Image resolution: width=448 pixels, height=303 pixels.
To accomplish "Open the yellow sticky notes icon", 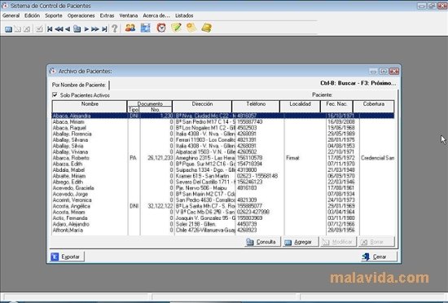I will pyautogui.click(x=191, y=28).
